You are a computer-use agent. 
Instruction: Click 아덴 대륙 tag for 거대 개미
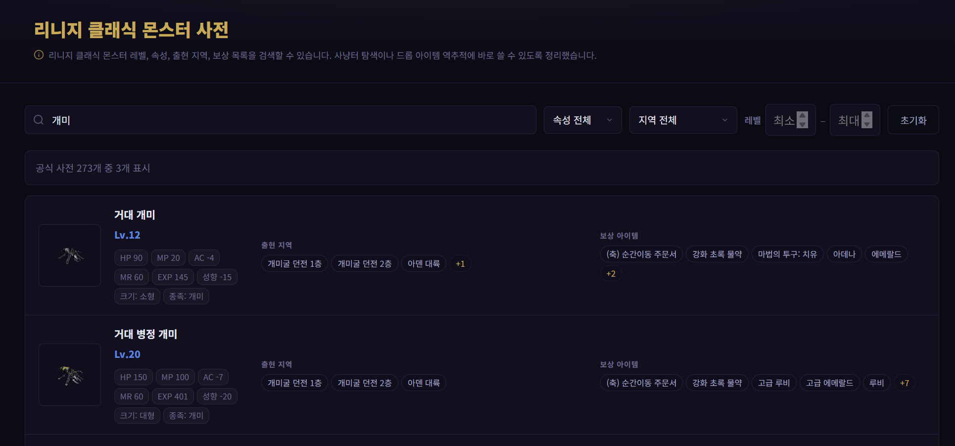(424, 264)
